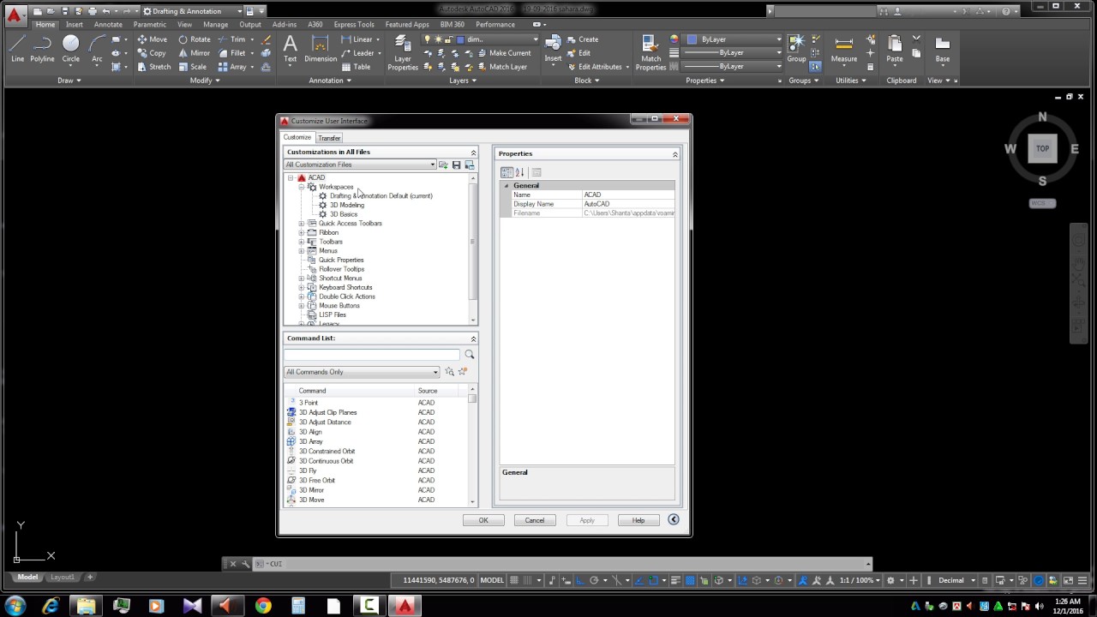
Task: Collapse the Command List pane
Action: [473, 338]
